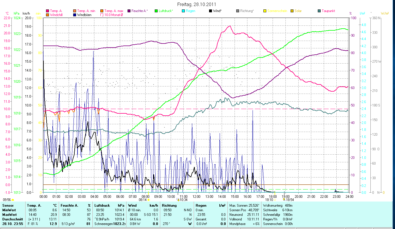Screen dimensions: 395x229
Task: Click the current temperature value 12.9
Action: coord(53,224)
